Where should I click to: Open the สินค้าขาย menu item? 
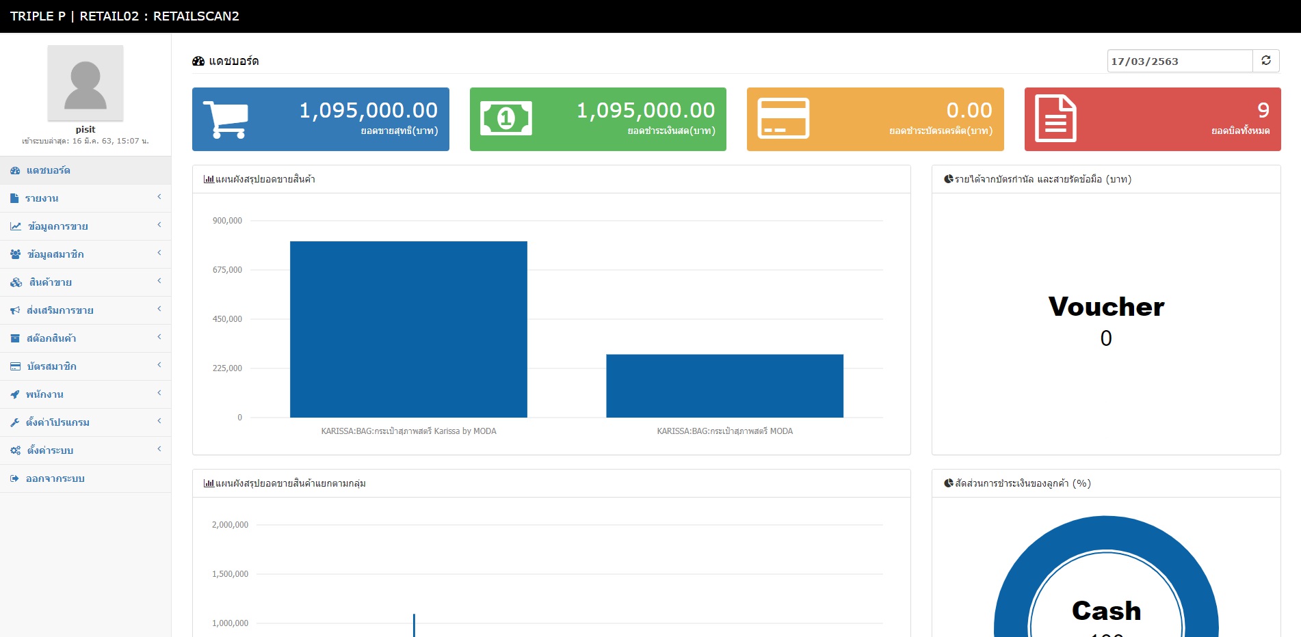coord(86,282)
